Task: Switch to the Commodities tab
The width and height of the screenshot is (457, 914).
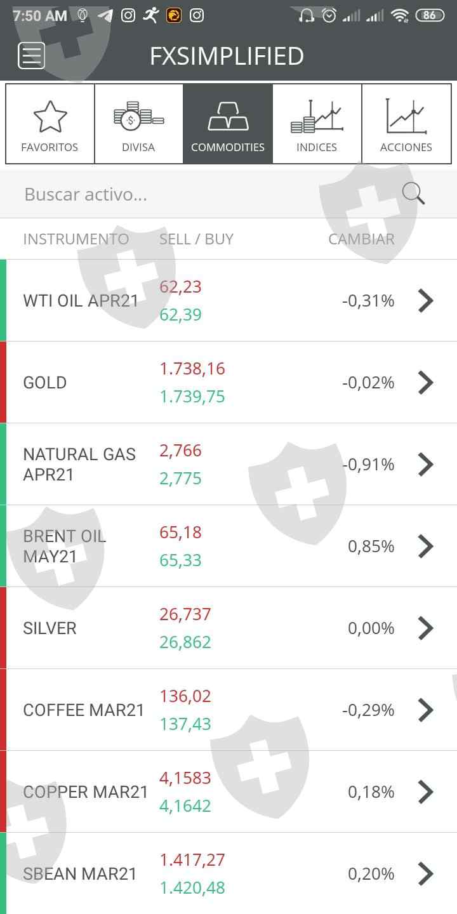Action: click(228, 124)
